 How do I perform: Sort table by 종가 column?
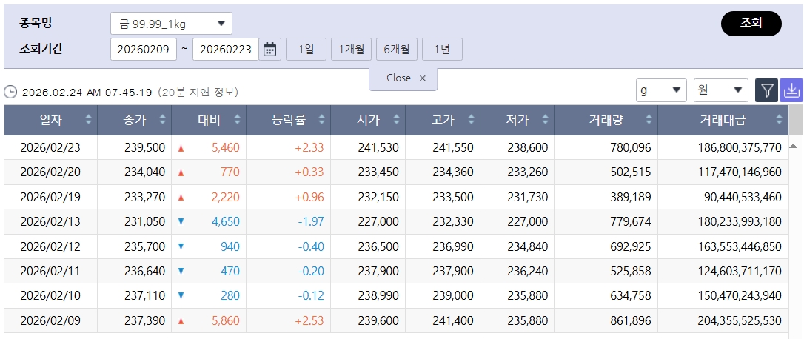point(163,120)
